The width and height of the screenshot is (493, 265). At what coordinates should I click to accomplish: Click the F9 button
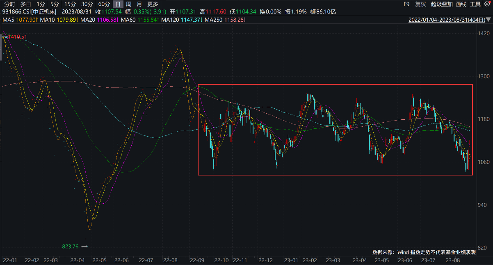click(x=406, y=4)
